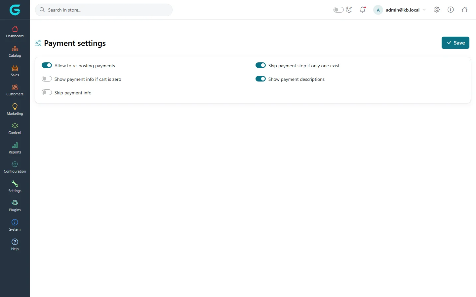The image size is (476, 297).
Task: Go to store home icon
Action: (464, 10)
